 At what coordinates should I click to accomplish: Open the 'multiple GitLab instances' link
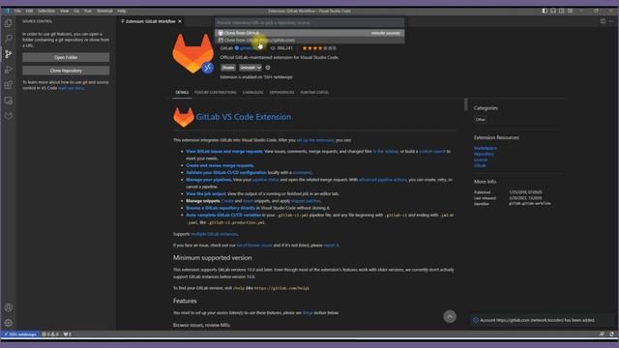(215, 234)
